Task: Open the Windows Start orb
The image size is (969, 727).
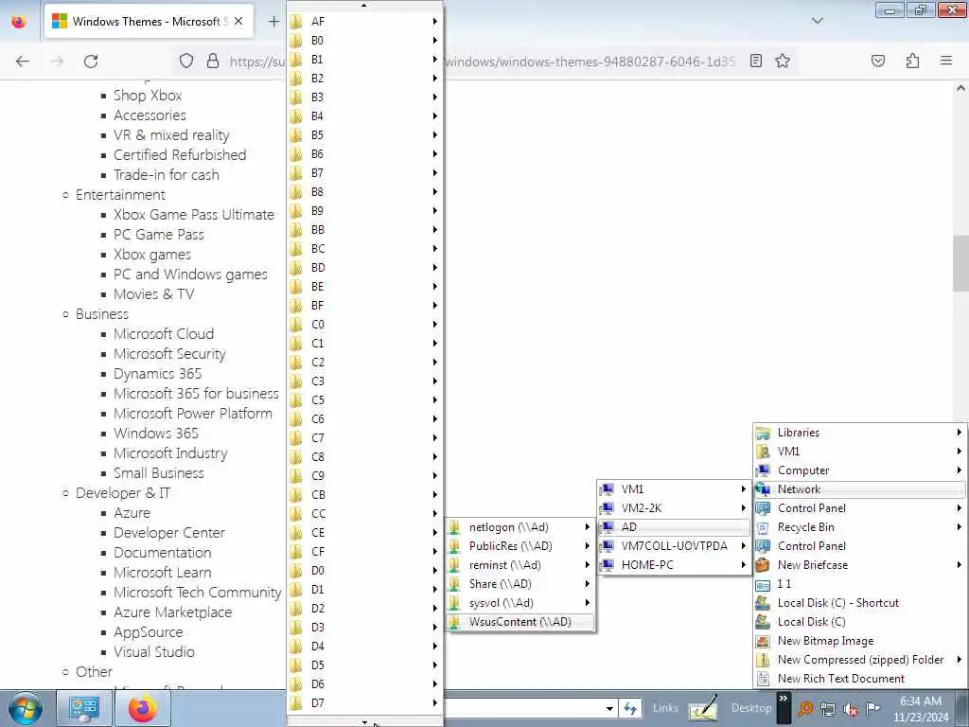Action: (x=26, y=708)
